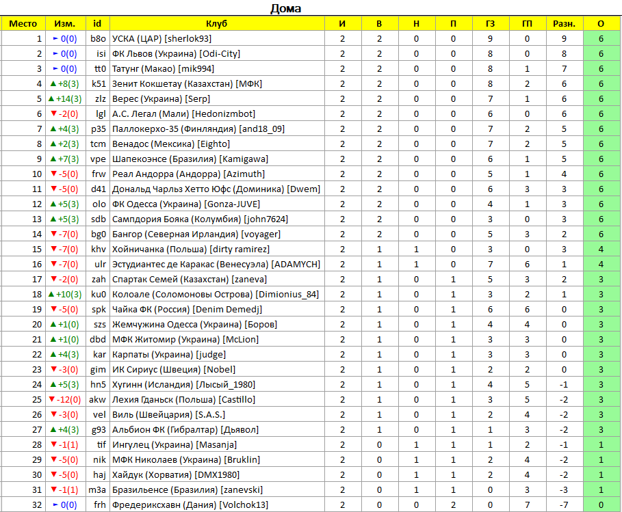Screen dimensions: 622x512
Task: Click the 'Разн.' column header
Action: click(564, 24)
